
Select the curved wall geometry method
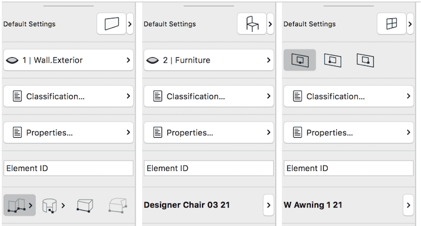(49, 205)
